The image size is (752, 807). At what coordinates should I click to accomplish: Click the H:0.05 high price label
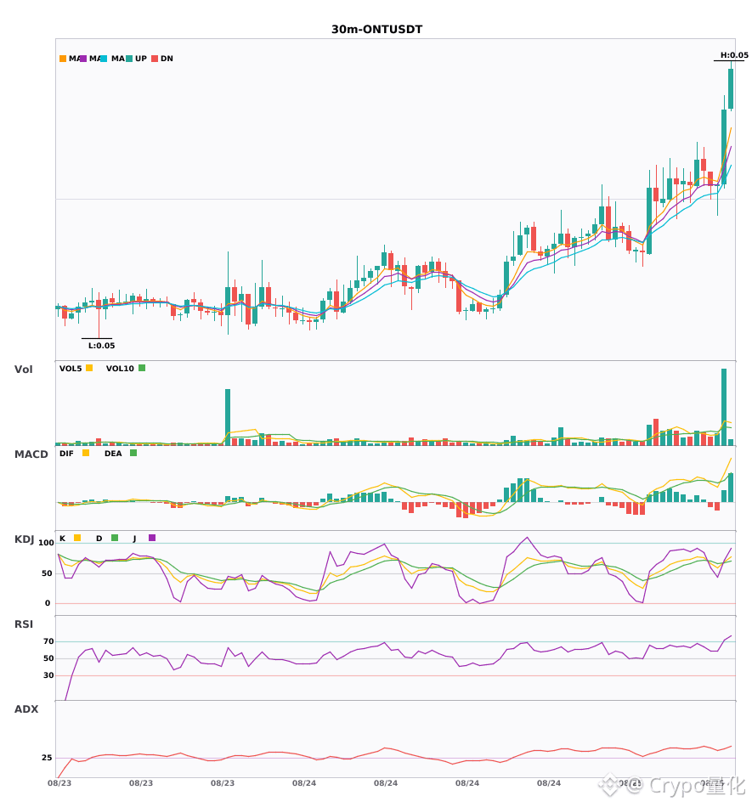coord(734,55)
